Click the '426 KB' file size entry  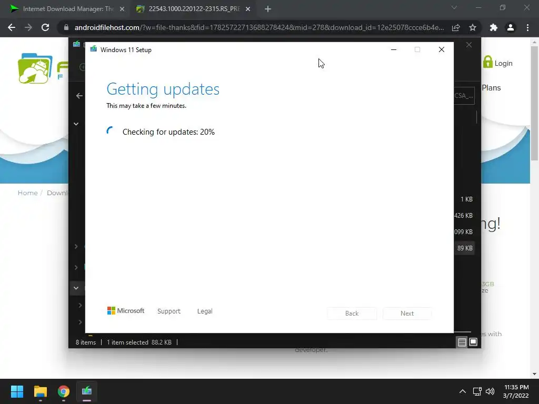(x=463, y=215)
